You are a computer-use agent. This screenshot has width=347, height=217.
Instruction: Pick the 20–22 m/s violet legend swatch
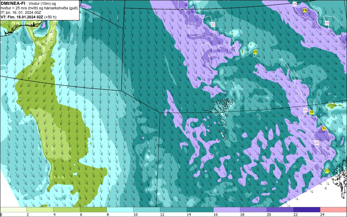[280, 209]
